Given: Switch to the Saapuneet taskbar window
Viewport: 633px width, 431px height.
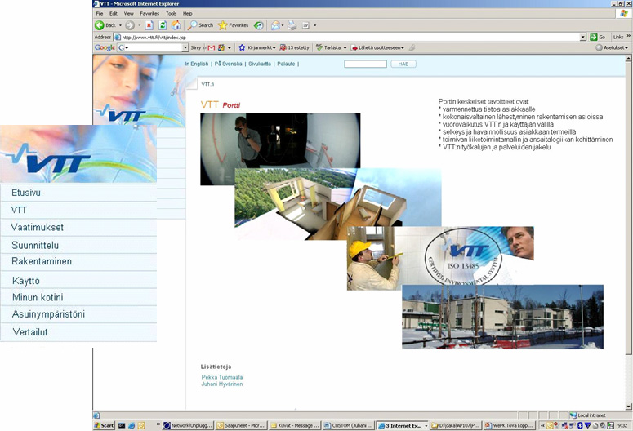Looking at the screenshot, I should 241,425.
